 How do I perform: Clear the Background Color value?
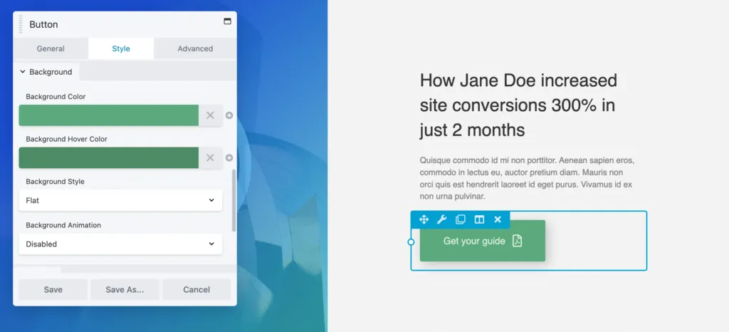(x=210, y=115)
